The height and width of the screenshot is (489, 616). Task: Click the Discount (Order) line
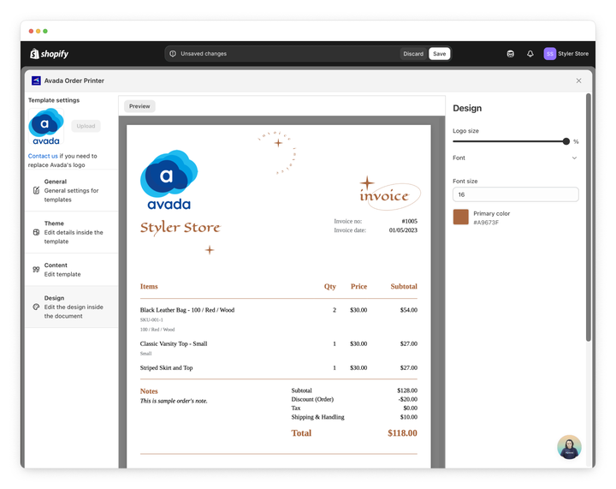click(x=354, y=399)
